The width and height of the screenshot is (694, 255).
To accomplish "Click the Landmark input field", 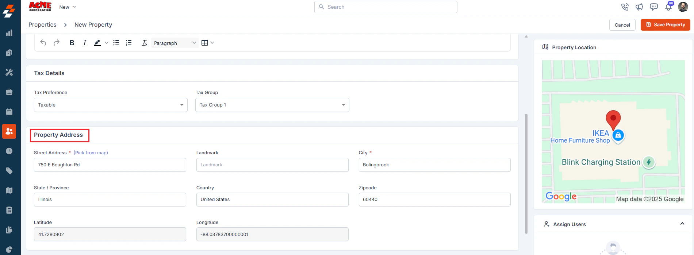I will pos(272,165).
